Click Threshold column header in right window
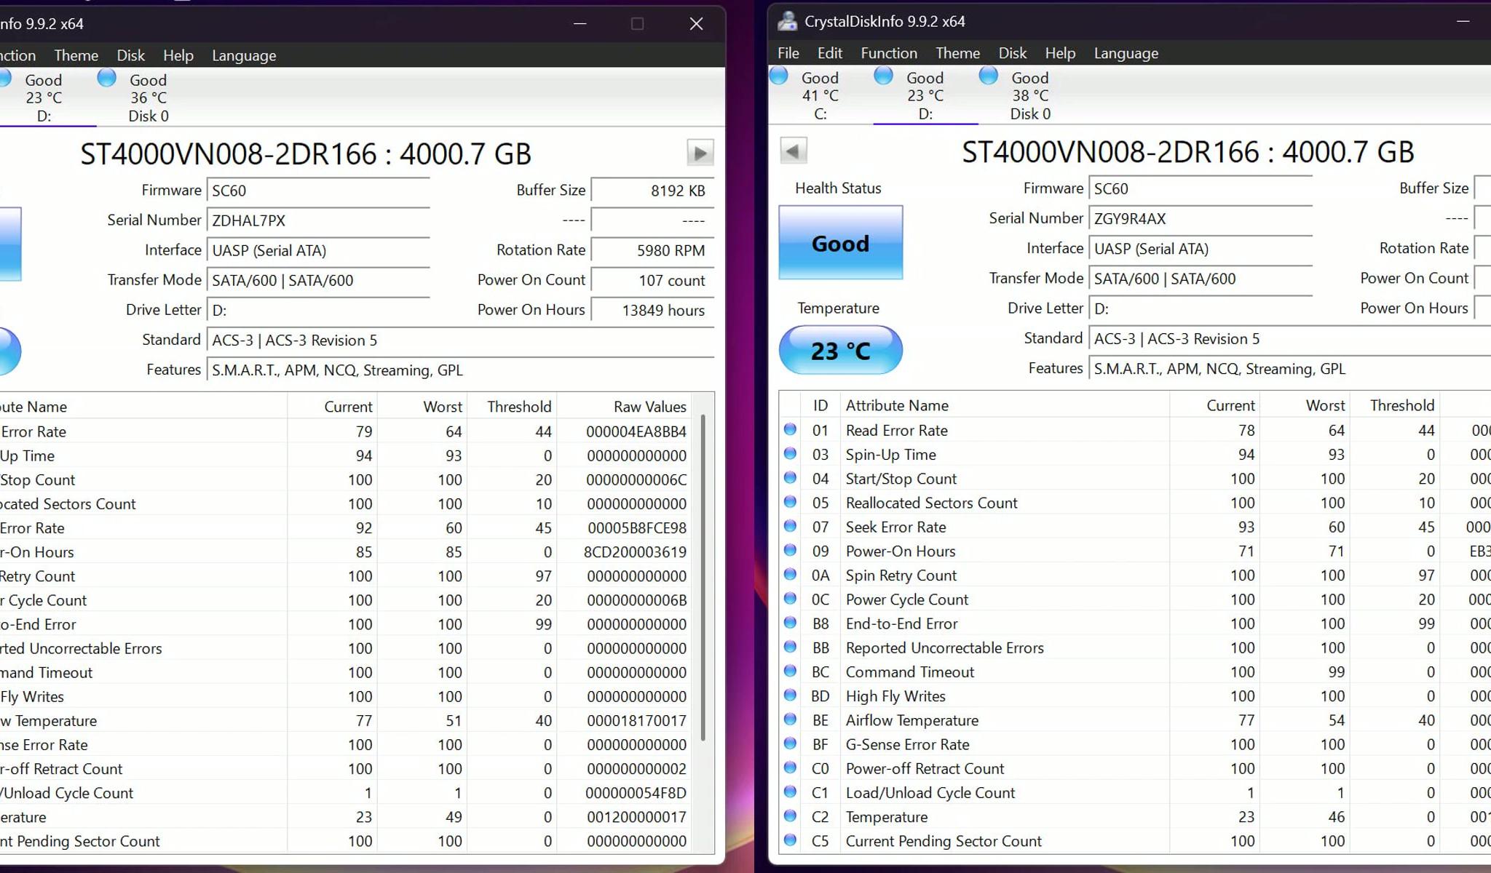Viewport: 1491px width, 873px height. (x=1402, y=405)
